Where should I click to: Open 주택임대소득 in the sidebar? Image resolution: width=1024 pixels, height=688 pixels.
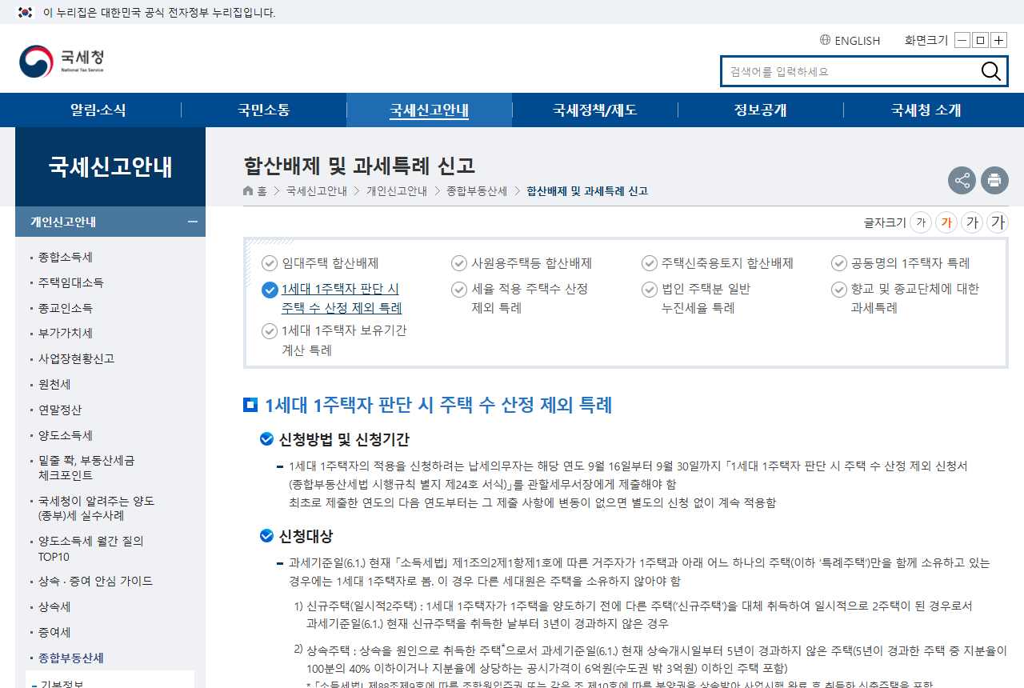click(x=70, y=282)
